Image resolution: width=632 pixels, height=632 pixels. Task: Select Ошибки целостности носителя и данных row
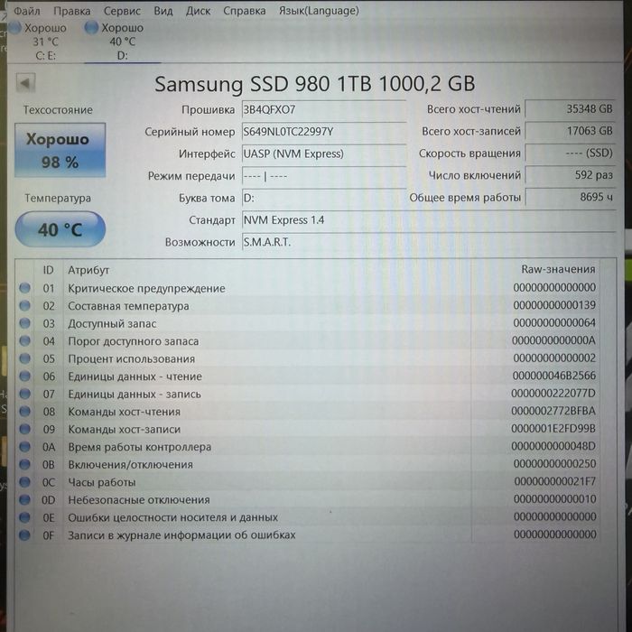[308, 517]
